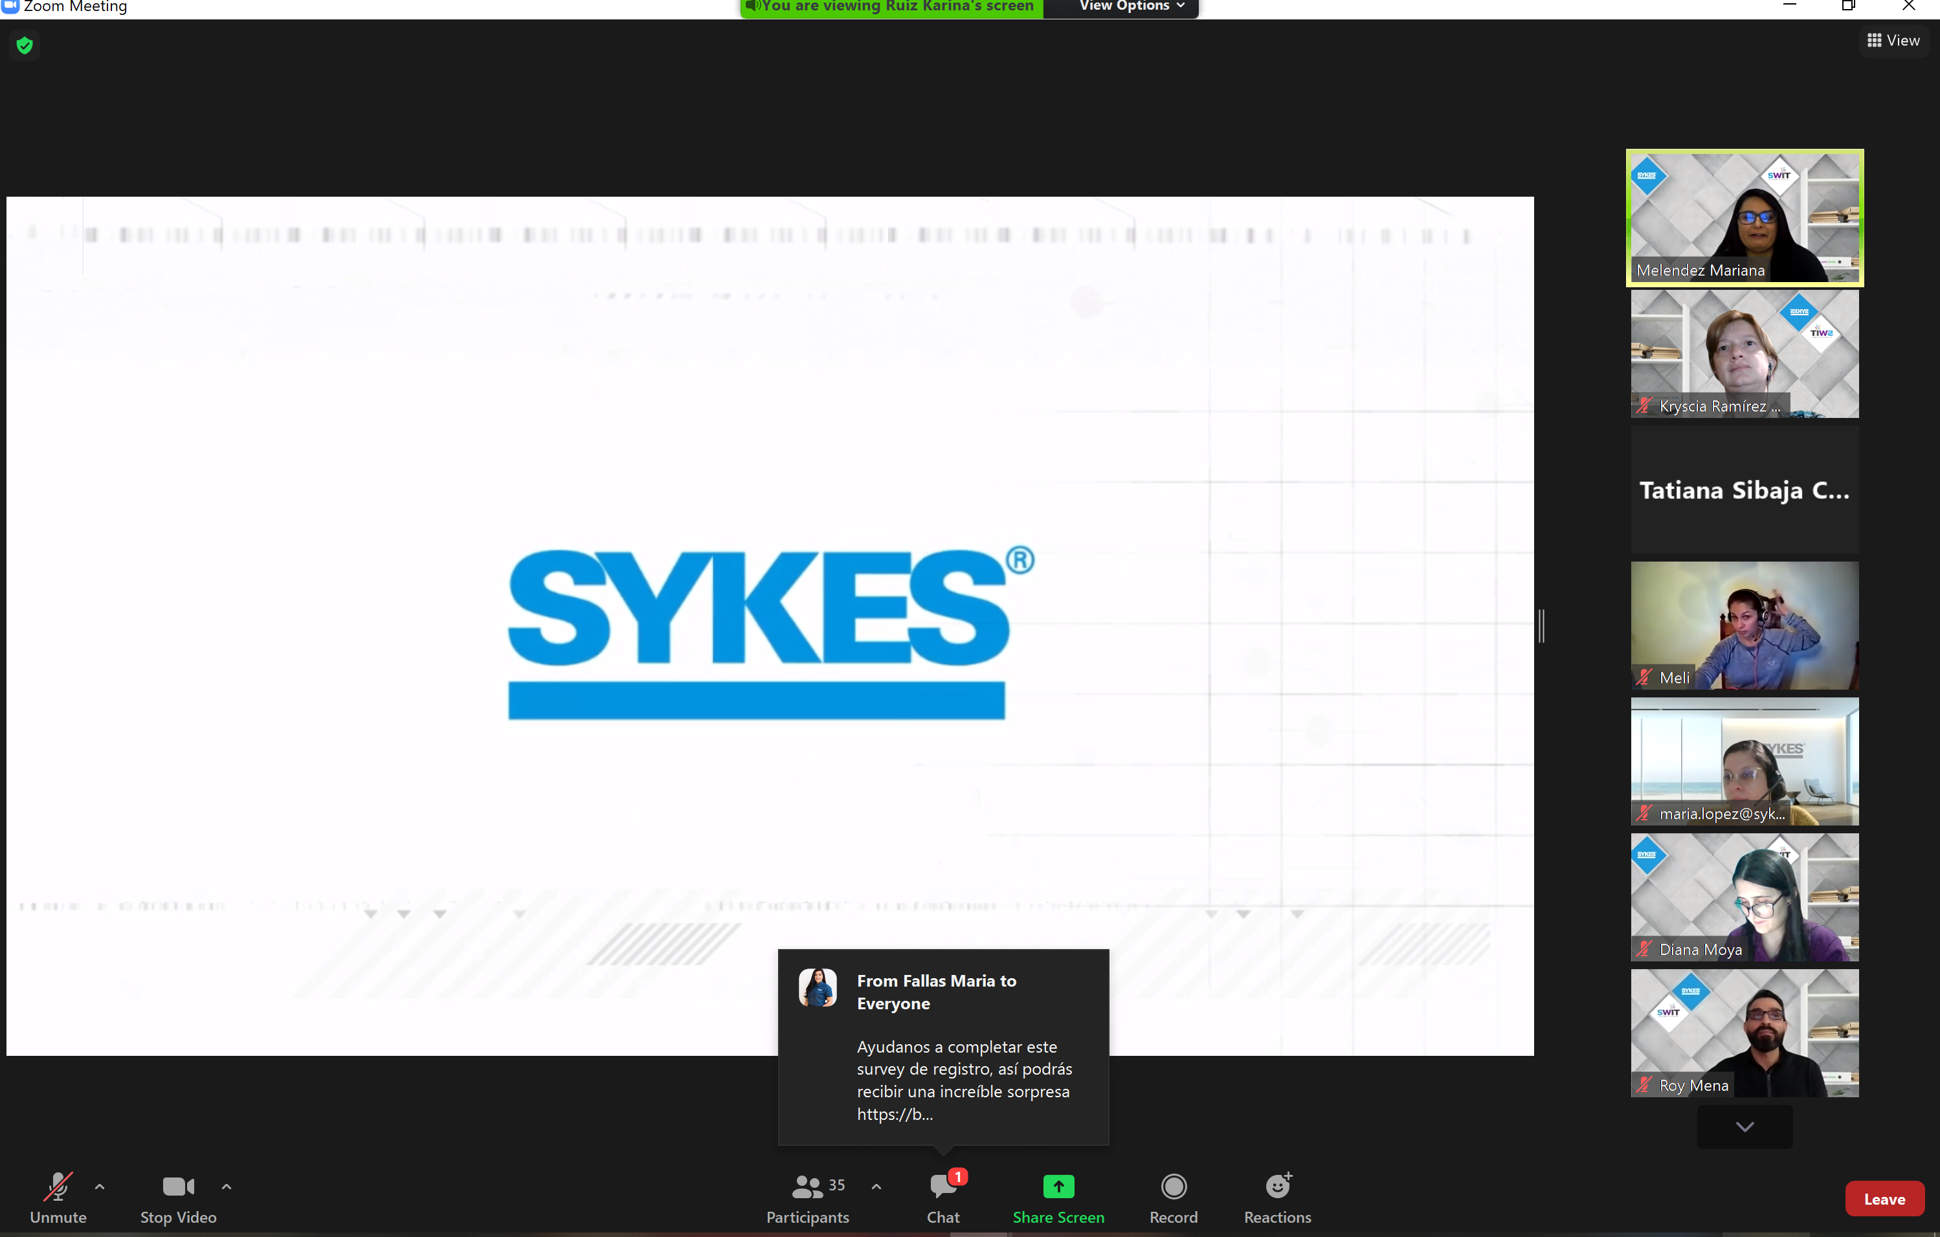Click the participant count 35
This screenshot has width=1940, height=1237.
[x=836, y=1185]
